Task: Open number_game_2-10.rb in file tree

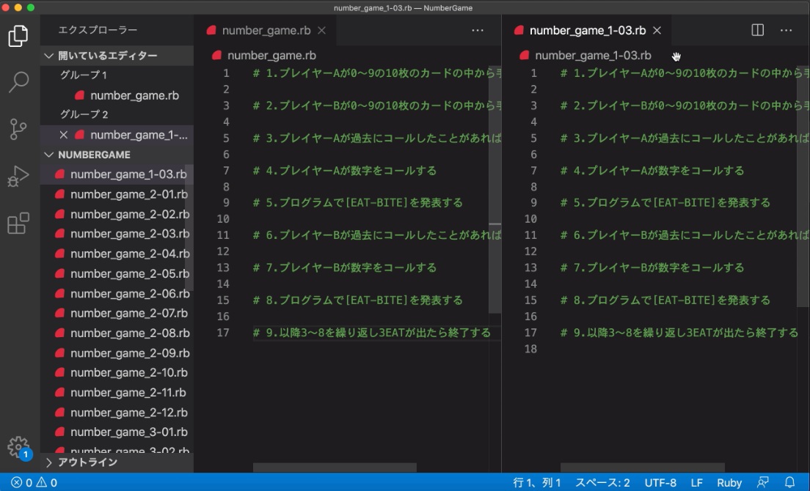Action: coord(117,372)
